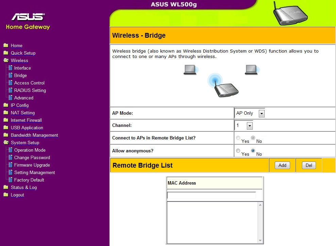Click the router image in the header

point(290,14)
